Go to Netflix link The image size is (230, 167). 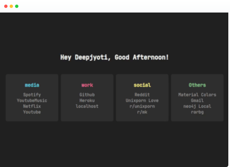[x=32, y=106]
